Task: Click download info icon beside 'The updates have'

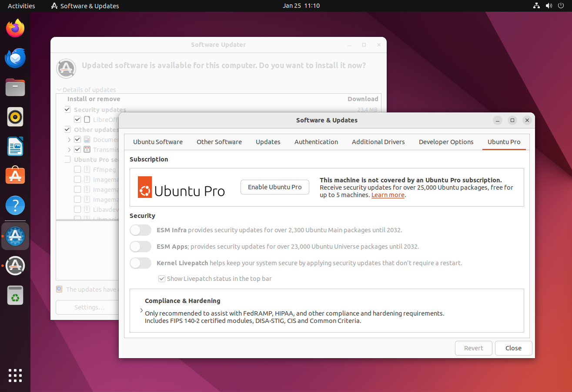Action: tap(59, 289)
